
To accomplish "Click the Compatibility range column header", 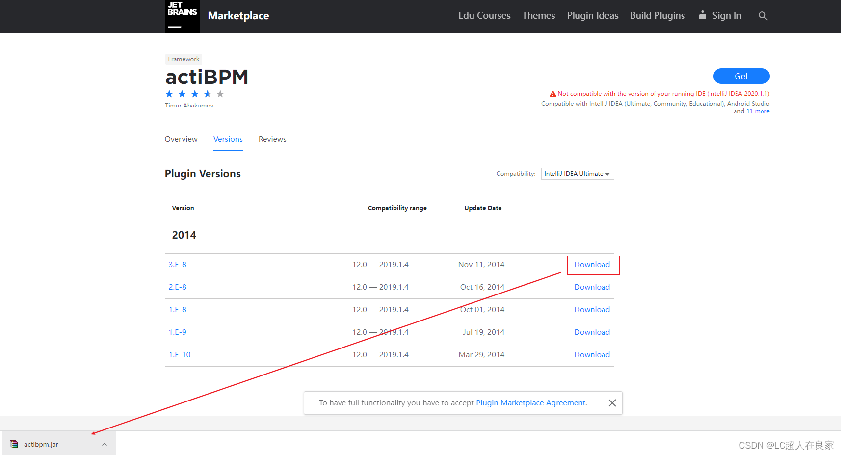I will click(x=397, y=208).
